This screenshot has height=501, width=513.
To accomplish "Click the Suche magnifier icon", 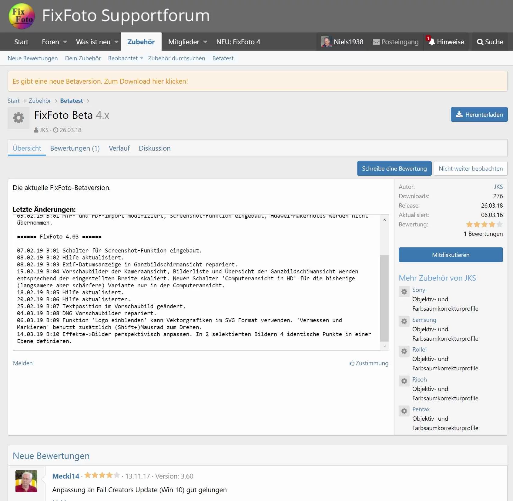I will 480,42.
